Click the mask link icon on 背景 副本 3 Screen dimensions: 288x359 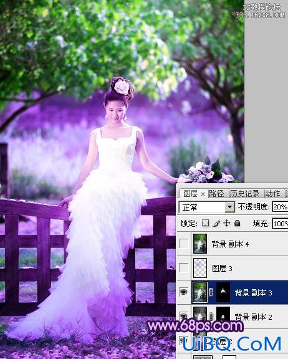point(211,292)
